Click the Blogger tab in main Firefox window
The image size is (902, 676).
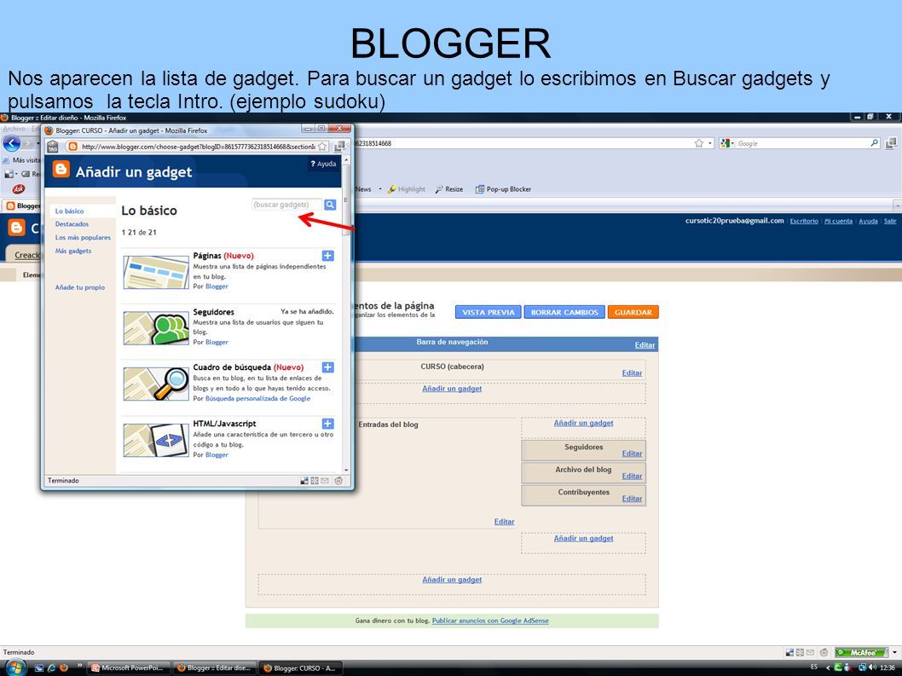tap(23, 205)
